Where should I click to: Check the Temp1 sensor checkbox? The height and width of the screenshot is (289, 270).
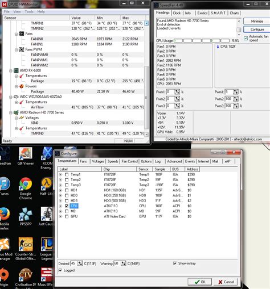(67, 174)
